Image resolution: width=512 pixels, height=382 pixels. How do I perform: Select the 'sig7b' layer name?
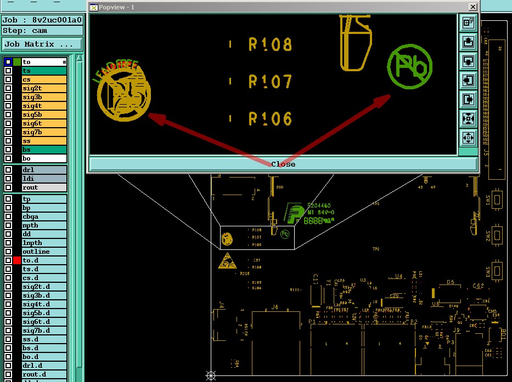(44, 133)
